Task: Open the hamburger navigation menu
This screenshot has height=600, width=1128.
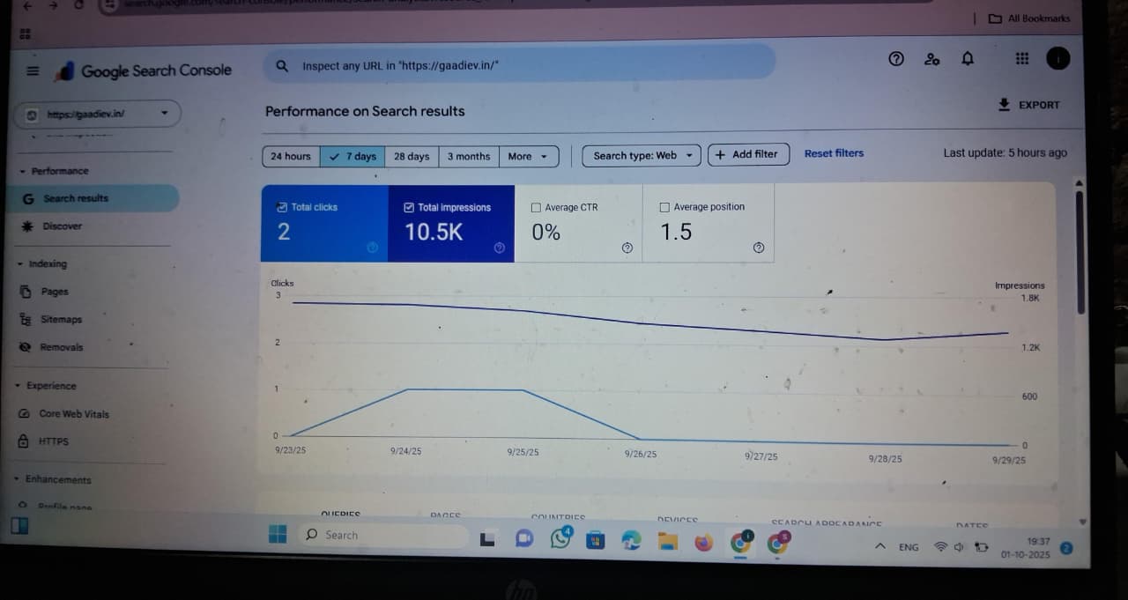Action: [33, 71]
